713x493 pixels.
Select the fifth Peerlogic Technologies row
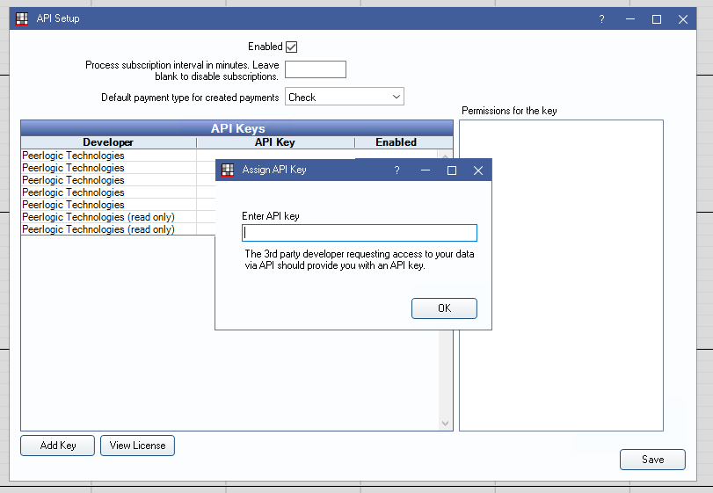click(x=109, y=205)
